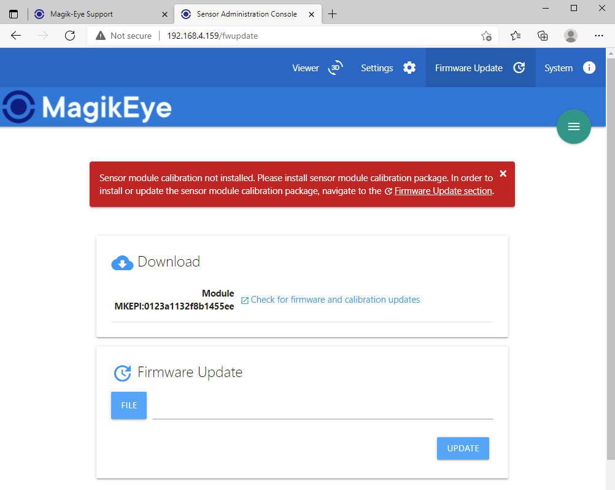This screenshot has height=490, width=615.
Task: Click the Firmware Update section clock icon
Action: click(x=122, y=373)
